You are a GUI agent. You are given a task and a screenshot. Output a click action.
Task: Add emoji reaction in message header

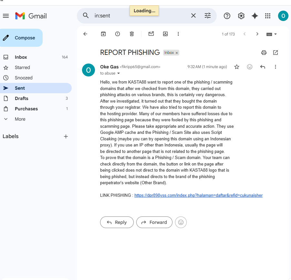coord(250,67)
